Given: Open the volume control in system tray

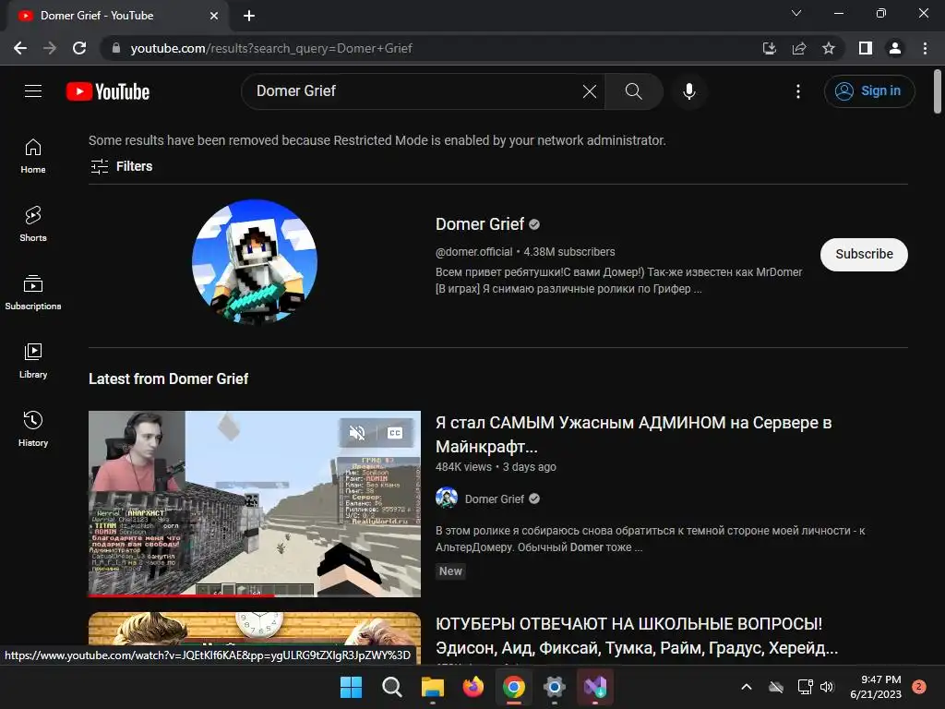Looking at the screenshot, I should [x=827, y=687].
